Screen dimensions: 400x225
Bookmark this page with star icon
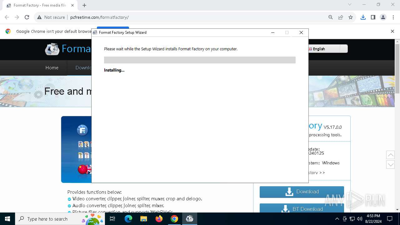click(351, 17)
